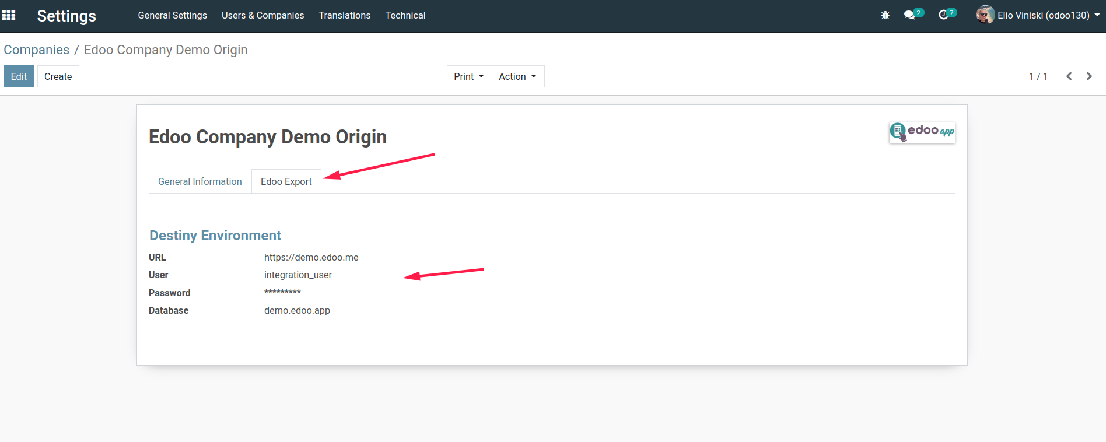The image size is (1106, 442).
Task: Click the Edit button
Action: tap(19, 76)
